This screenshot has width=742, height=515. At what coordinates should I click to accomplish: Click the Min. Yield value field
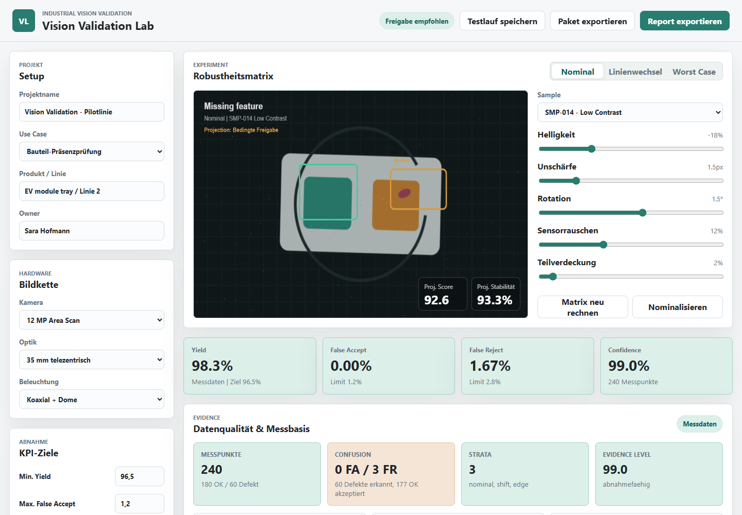tap(140, 476)
